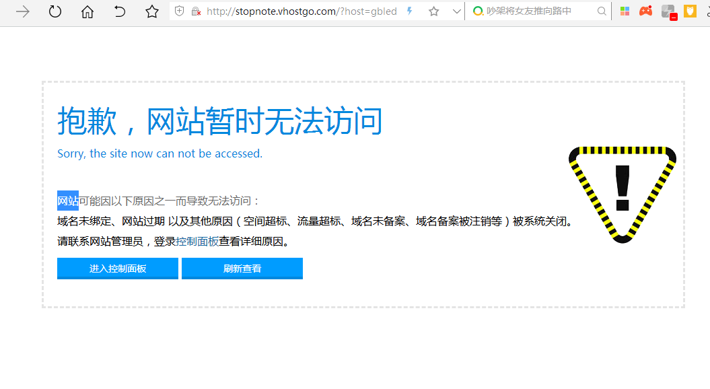Click the magnifier search icon
This screenshot has height=389, width=710.
(x=602, y=11)
